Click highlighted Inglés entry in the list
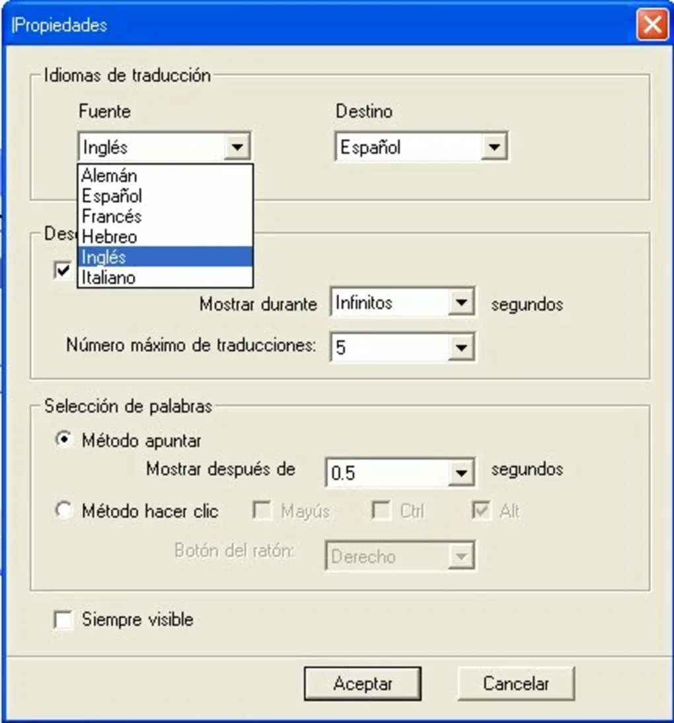Image resolution: width=674 pixels, height=723 pixels. (165, 257)
